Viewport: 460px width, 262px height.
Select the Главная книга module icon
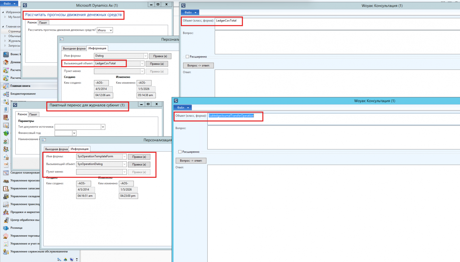tap(6, 86)
